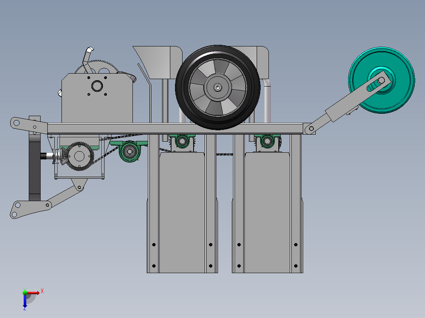Select the lower hitch arm plate

pyautogui.click(x=30, y=209)
